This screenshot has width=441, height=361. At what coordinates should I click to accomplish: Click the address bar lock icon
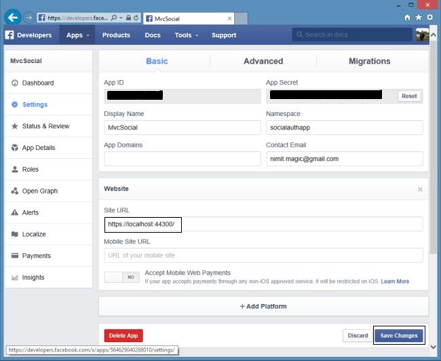128,18
